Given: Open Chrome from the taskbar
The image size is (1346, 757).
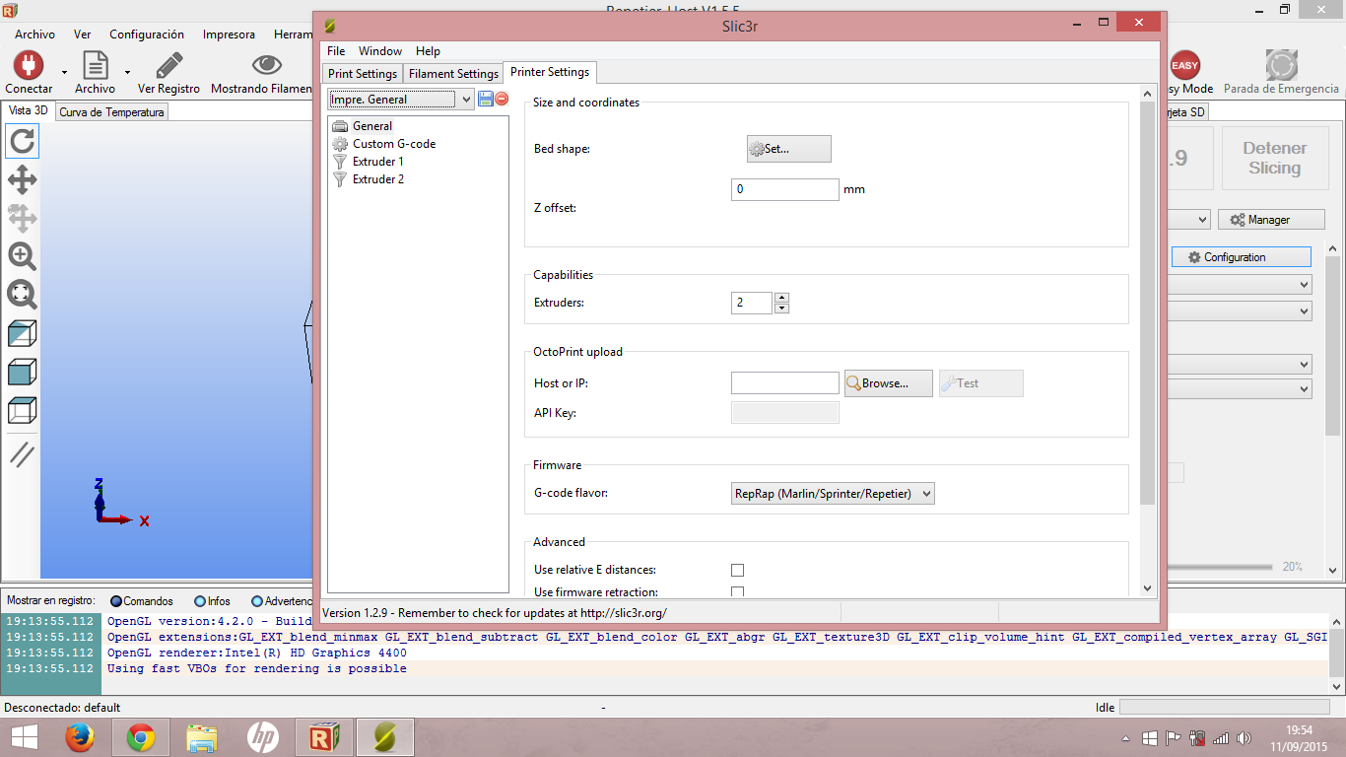Looking at the screenshot, I should [141, 737].
